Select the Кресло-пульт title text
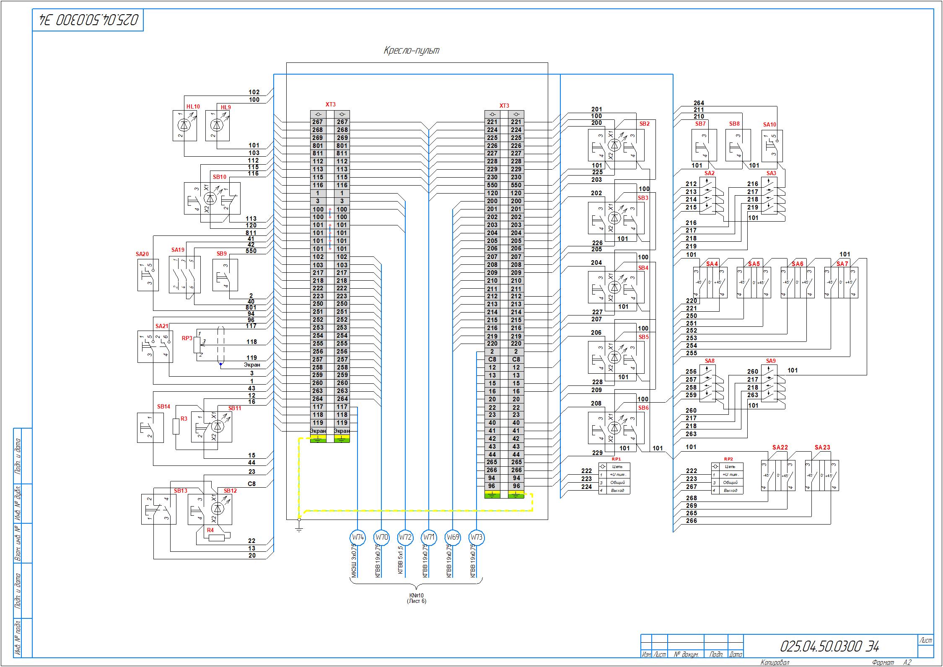This screenshot has width=943, height=667. pos(412,51)
